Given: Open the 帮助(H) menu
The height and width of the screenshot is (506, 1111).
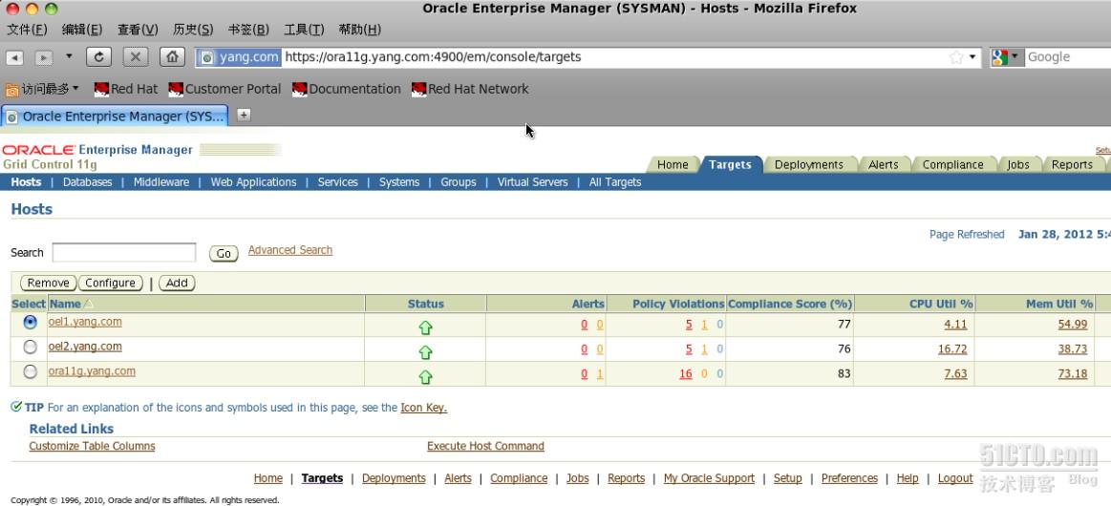Looking at the screenshot, I should tap(360, 30).
